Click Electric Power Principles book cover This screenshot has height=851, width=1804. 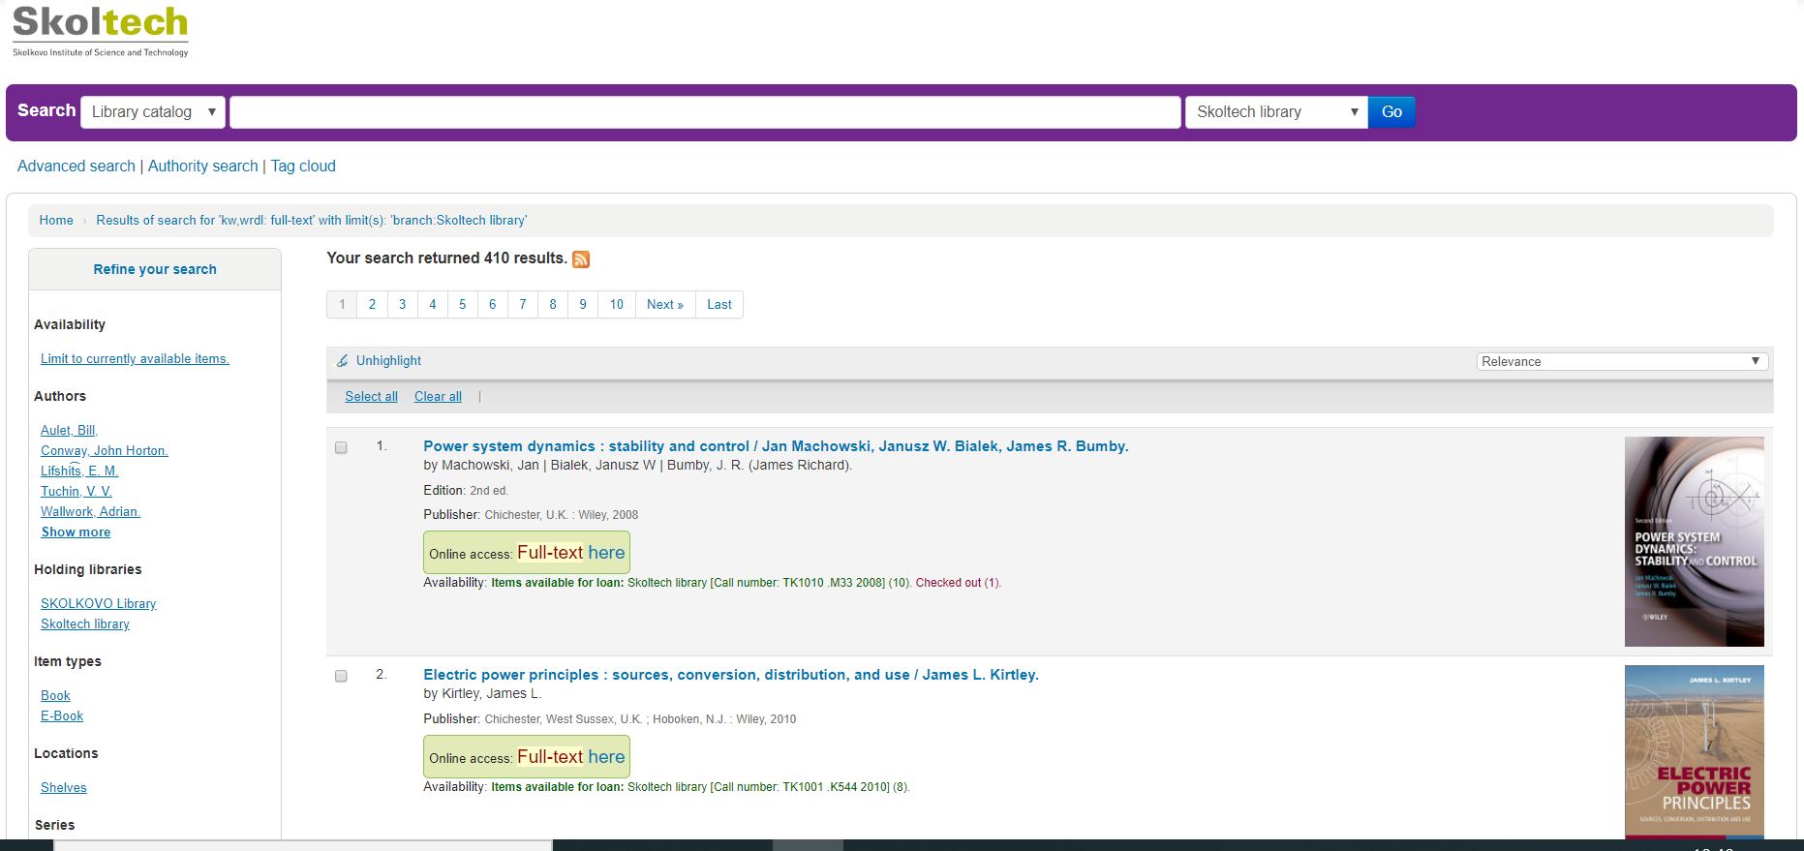click(x=1695, y=751)
